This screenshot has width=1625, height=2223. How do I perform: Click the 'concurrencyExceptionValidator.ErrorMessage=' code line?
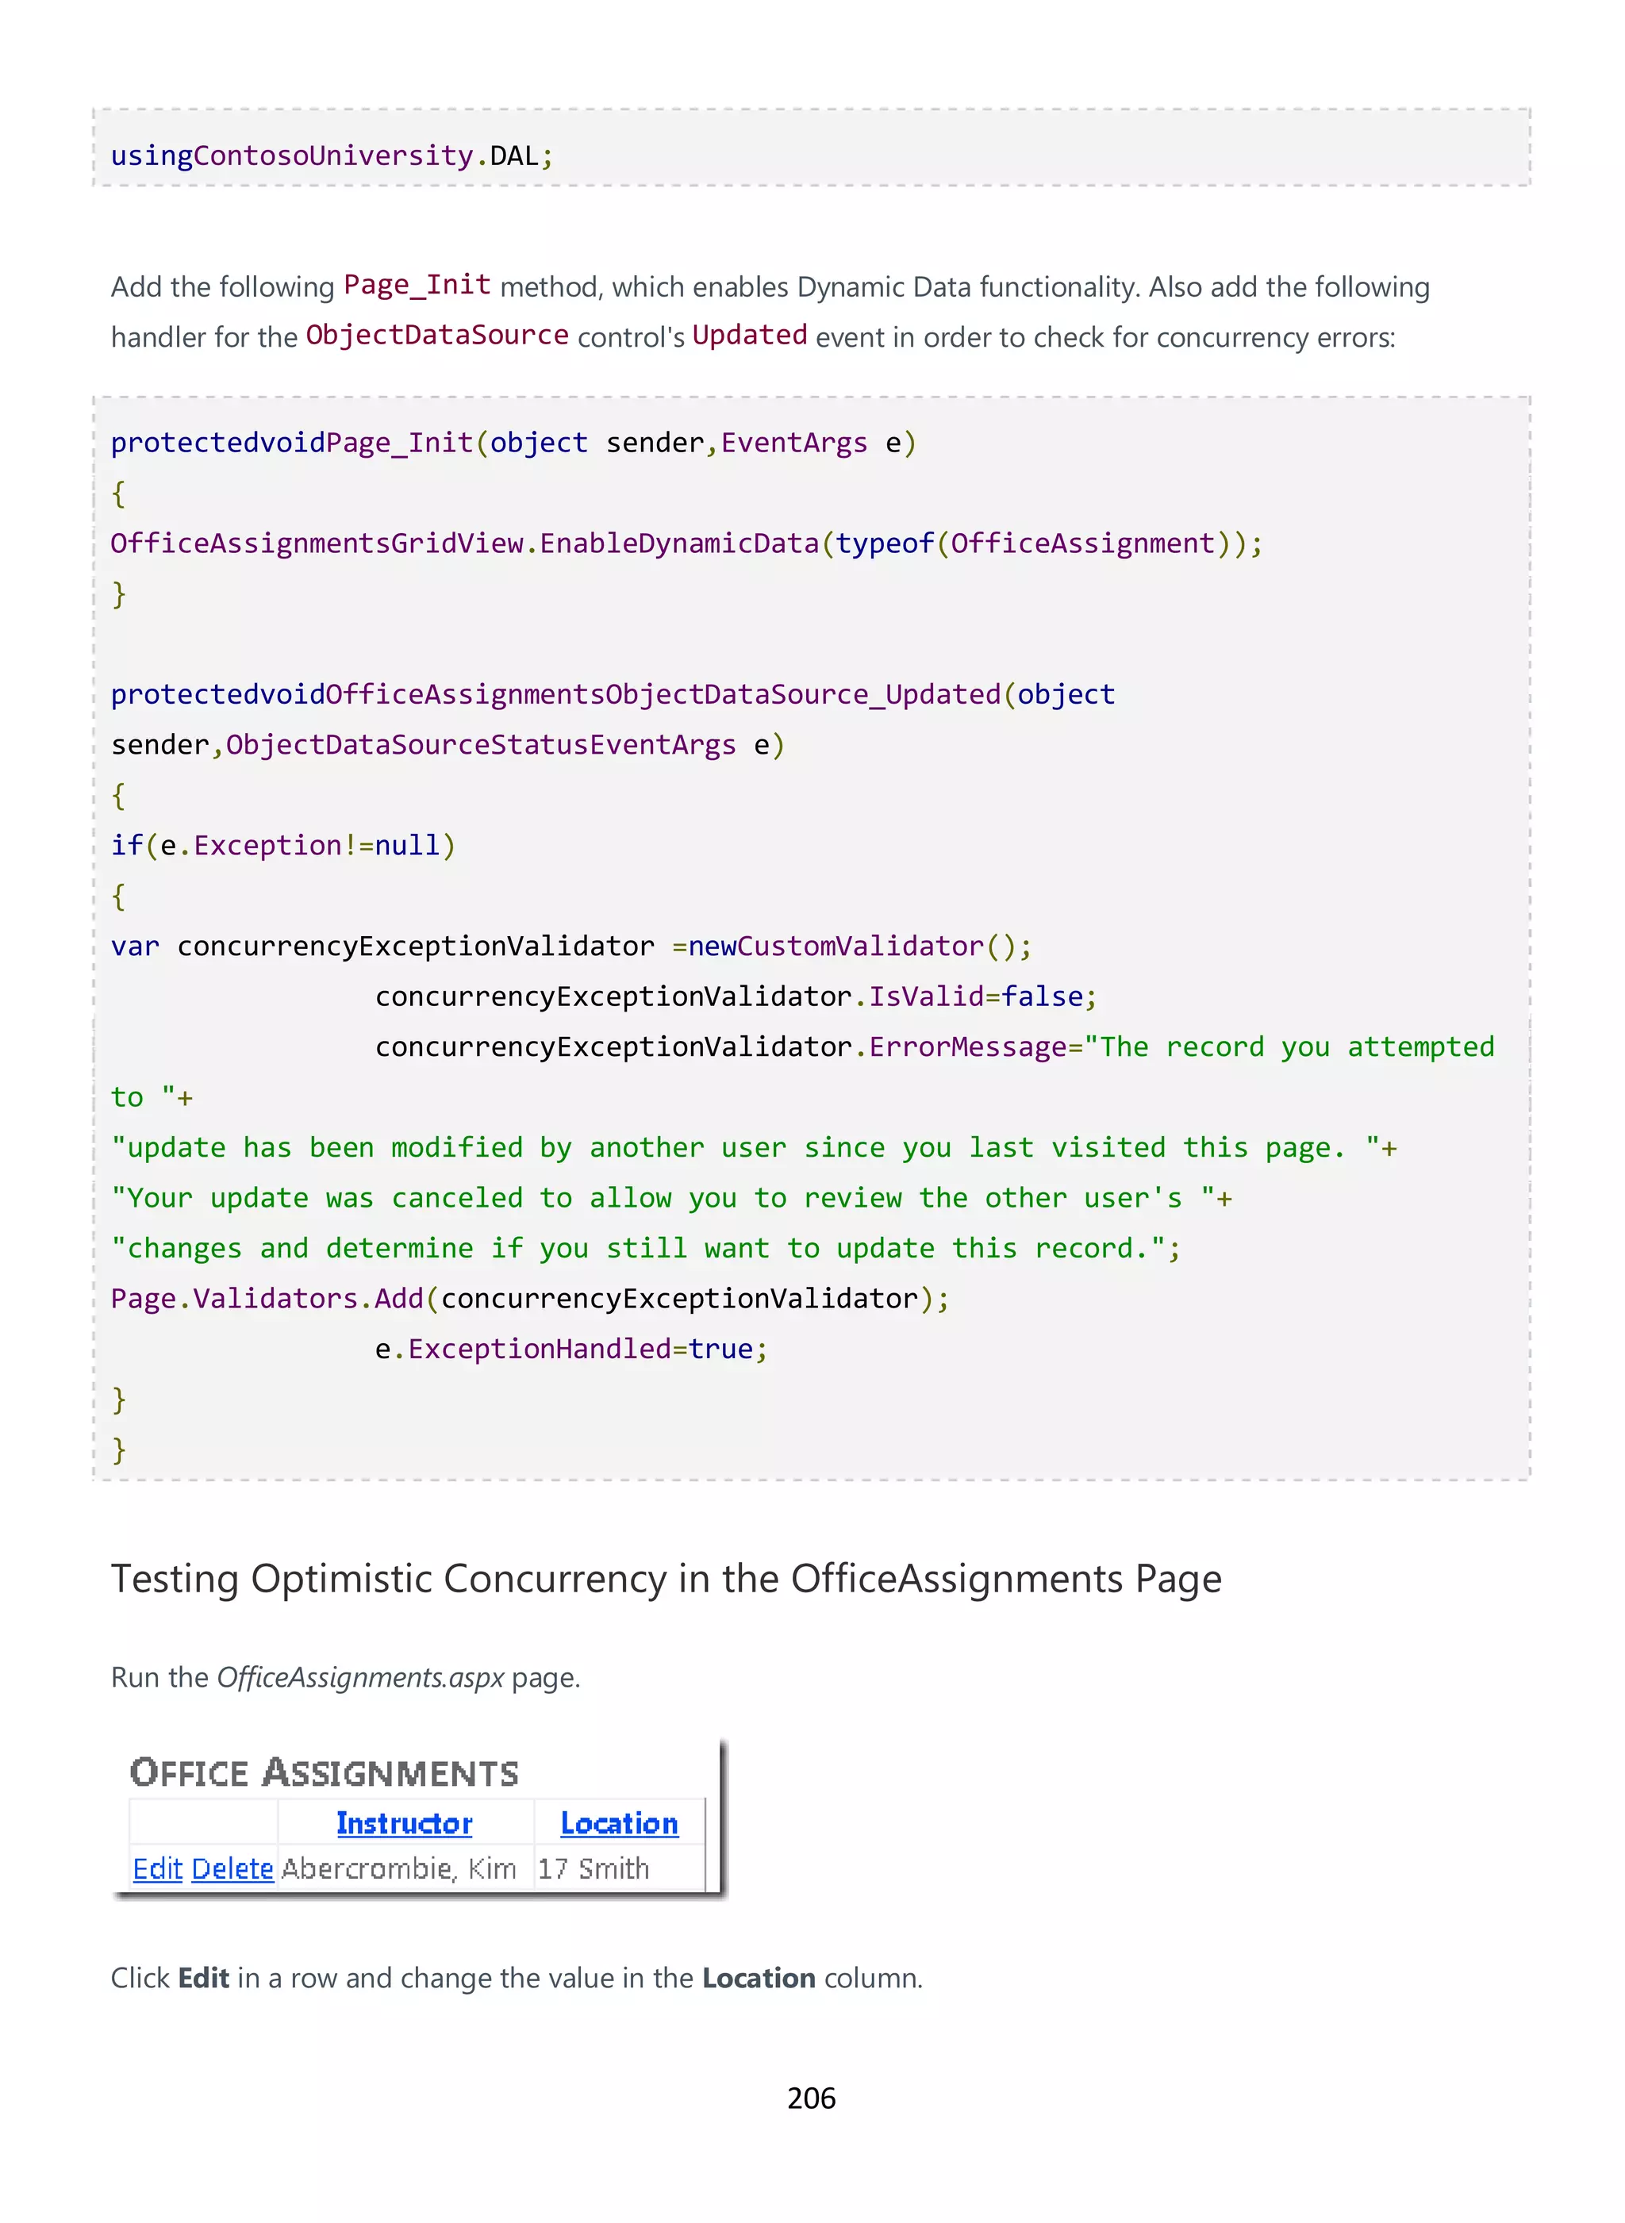935,1046
